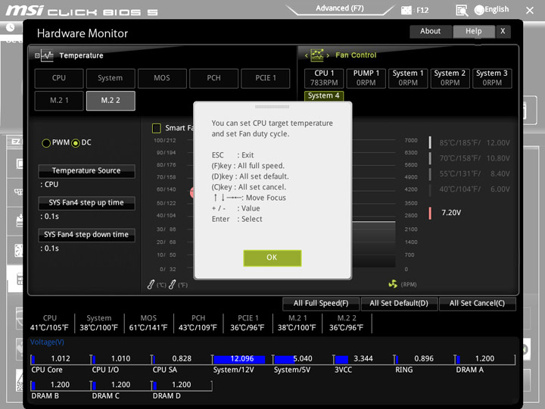Choose CPU 1 fan 783RPM

[324, 78]
